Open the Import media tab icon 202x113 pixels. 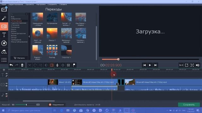(4, 10)
